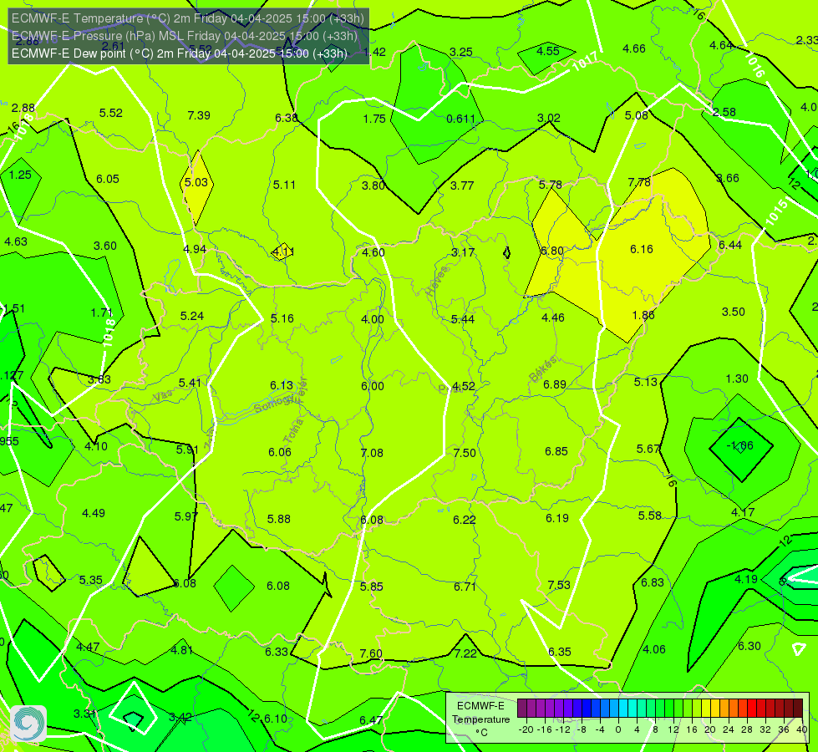Click the 6.30 dew point value
The width and height of the screenshot is (818, 752).
tap(749, 646)
